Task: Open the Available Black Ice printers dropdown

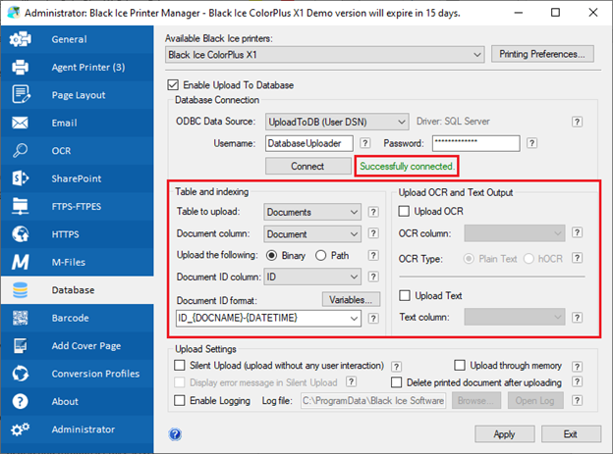Action: click(324, 55)
